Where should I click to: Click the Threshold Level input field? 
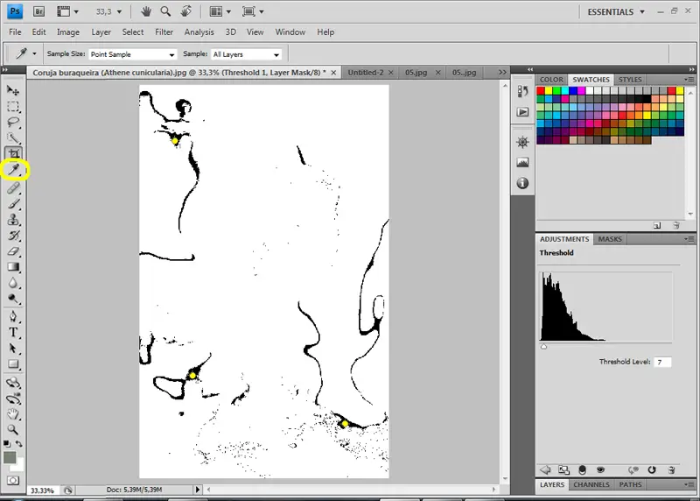(x=662, y=362)
